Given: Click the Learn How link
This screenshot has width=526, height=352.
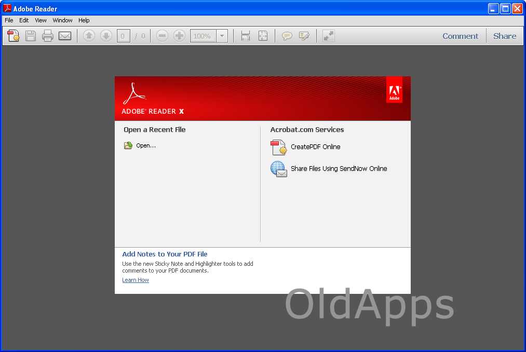Looking at the screenshot, I should pyautogui.click(x=136, y=280).
